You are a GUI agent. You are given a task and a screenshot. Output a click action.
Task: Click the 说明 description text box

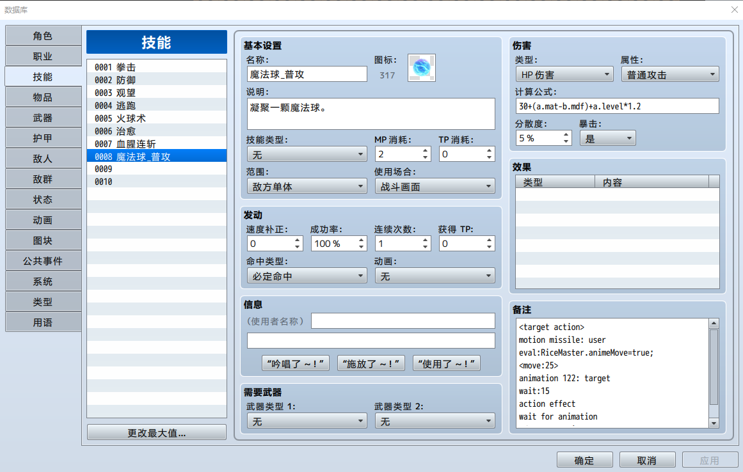coord(371,114)
